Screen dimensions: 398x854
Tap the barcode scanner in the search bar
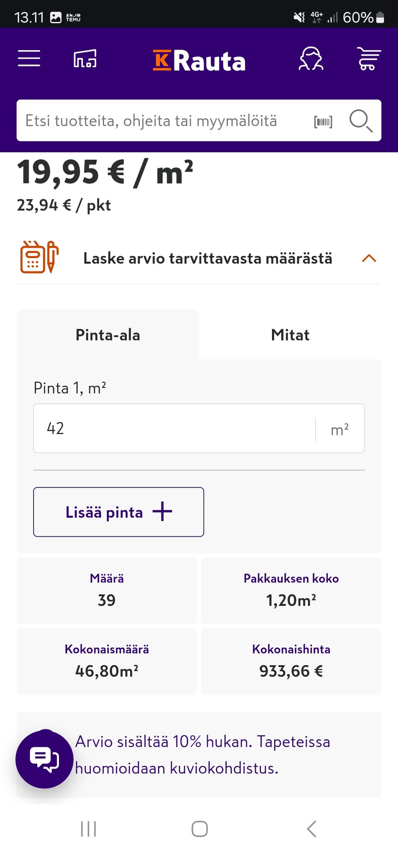coord(323,120)
